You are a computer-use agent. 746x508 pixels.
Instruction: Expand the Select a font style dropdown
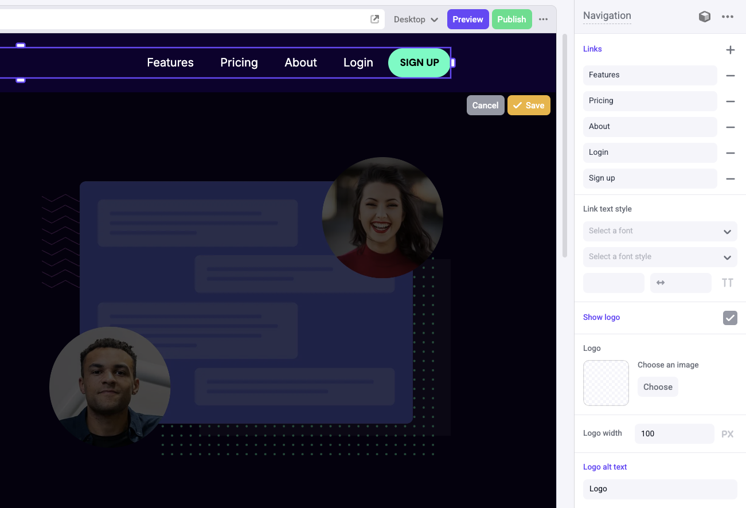(x=660, y=257)
